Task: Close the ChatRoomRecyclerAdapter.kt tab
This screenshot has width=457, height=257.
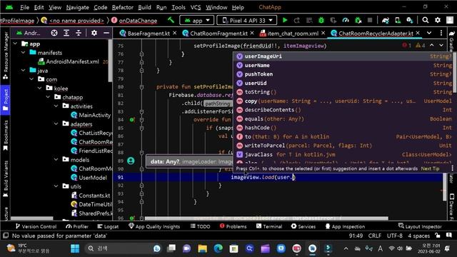Action: (418, 33)
